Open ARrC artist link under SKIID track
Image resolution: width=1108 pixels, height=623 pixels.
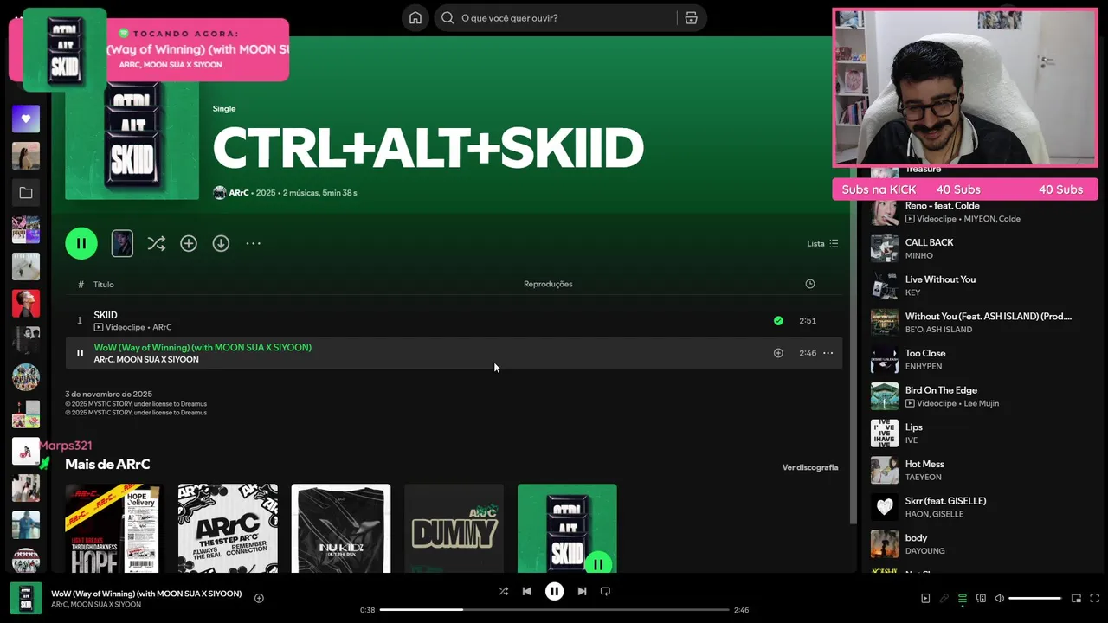pos(162,327)
